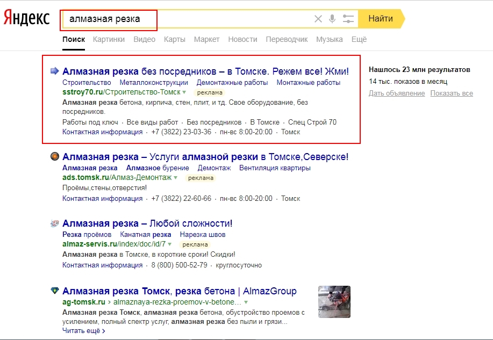Viewport: 493px width, 340px height.
Task: Expand dropdown next to sstroy70.ru URL
Action: tap(184, 92)
